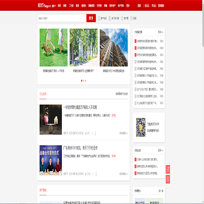This screenshot has width=204, height=204.
Task: Open the dog on lawn carousel image
Action: point(53,48)
